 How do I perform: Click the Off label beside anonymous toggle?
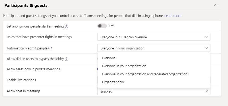click(111, 26)
